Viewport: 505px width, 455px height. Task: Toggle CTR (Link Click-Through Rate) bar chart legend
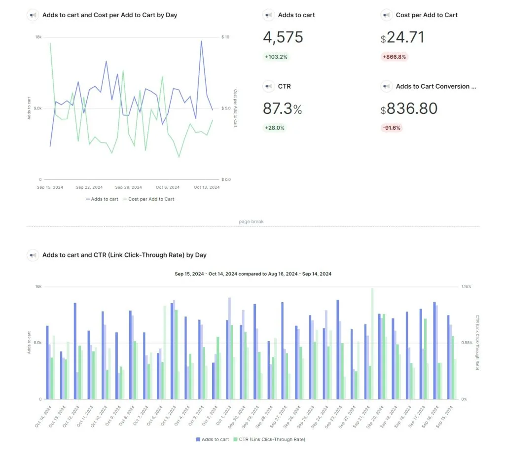tap(269, 439)
